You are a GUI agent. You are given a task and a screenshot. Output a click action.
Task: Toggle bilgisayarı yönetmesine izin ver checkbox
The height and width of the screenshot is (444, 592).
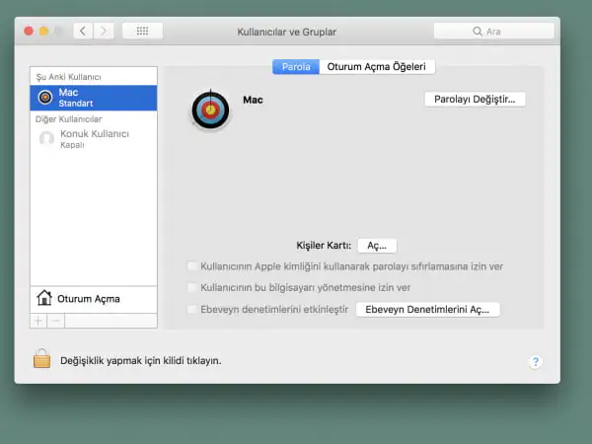(192, 287)
